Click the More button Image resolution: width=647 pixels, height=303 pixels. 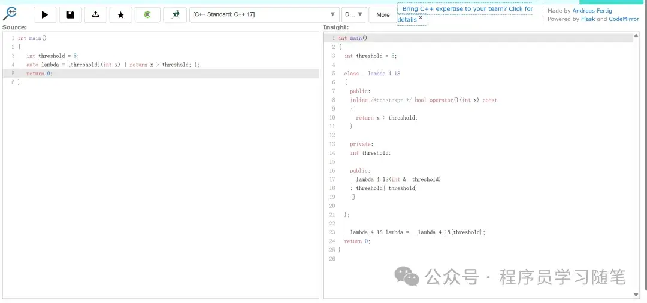(x=383, y=15)
